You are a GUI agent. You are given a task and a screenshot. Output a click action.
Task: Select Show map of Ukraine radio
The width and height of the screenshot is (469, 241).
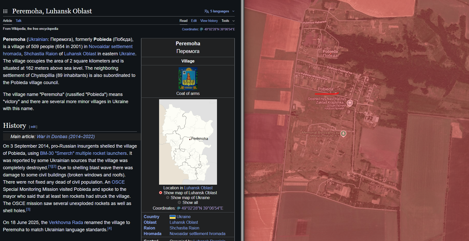[168, 198]
